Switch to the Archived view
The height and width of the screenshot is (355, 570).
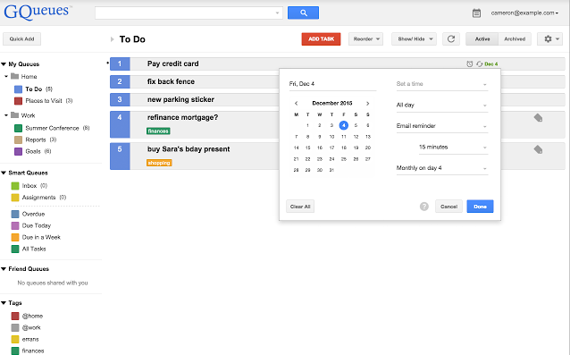tap(515, 39)
